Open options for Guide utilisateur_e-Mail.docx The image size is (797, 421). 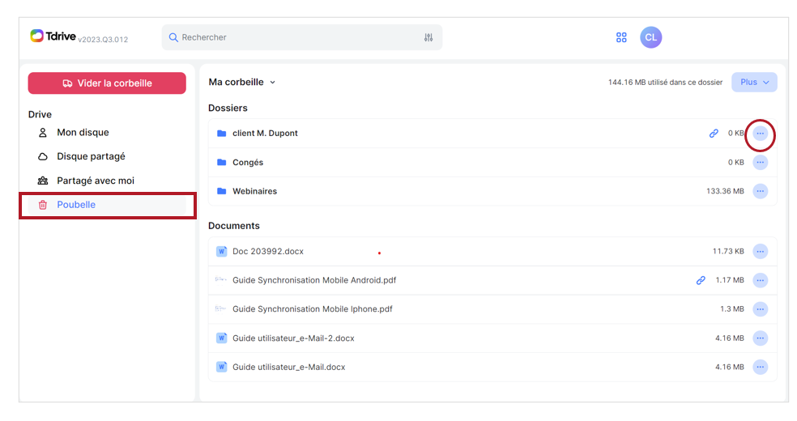(x=760, y=368)
